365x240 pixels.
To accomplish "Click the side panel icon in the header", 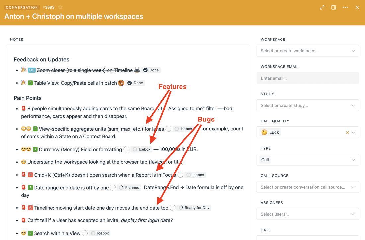I will 333,7.
